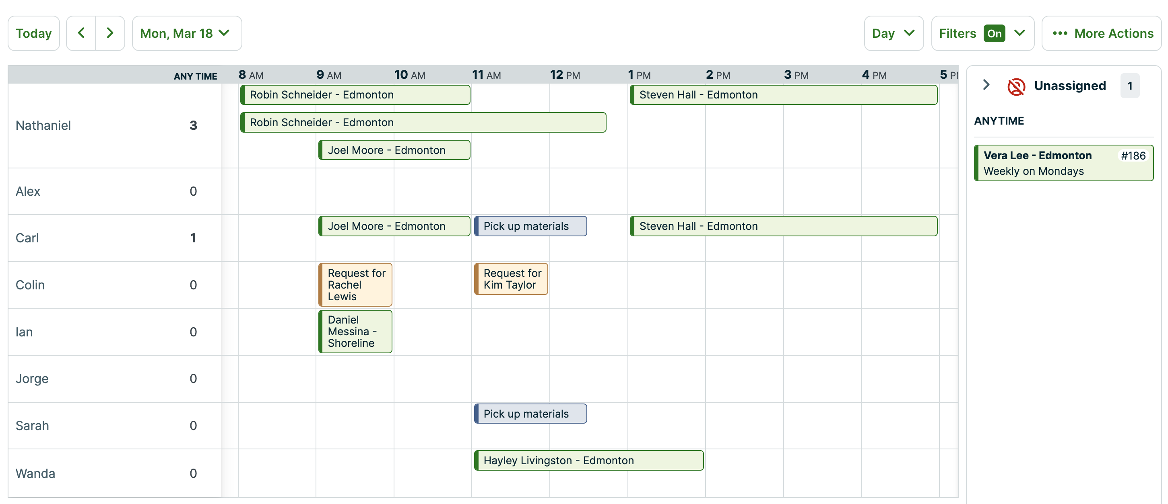Screen dimensions: 1168x504
Task: Expand the Filters dropdown
Action: click(x=1020, y=33)
